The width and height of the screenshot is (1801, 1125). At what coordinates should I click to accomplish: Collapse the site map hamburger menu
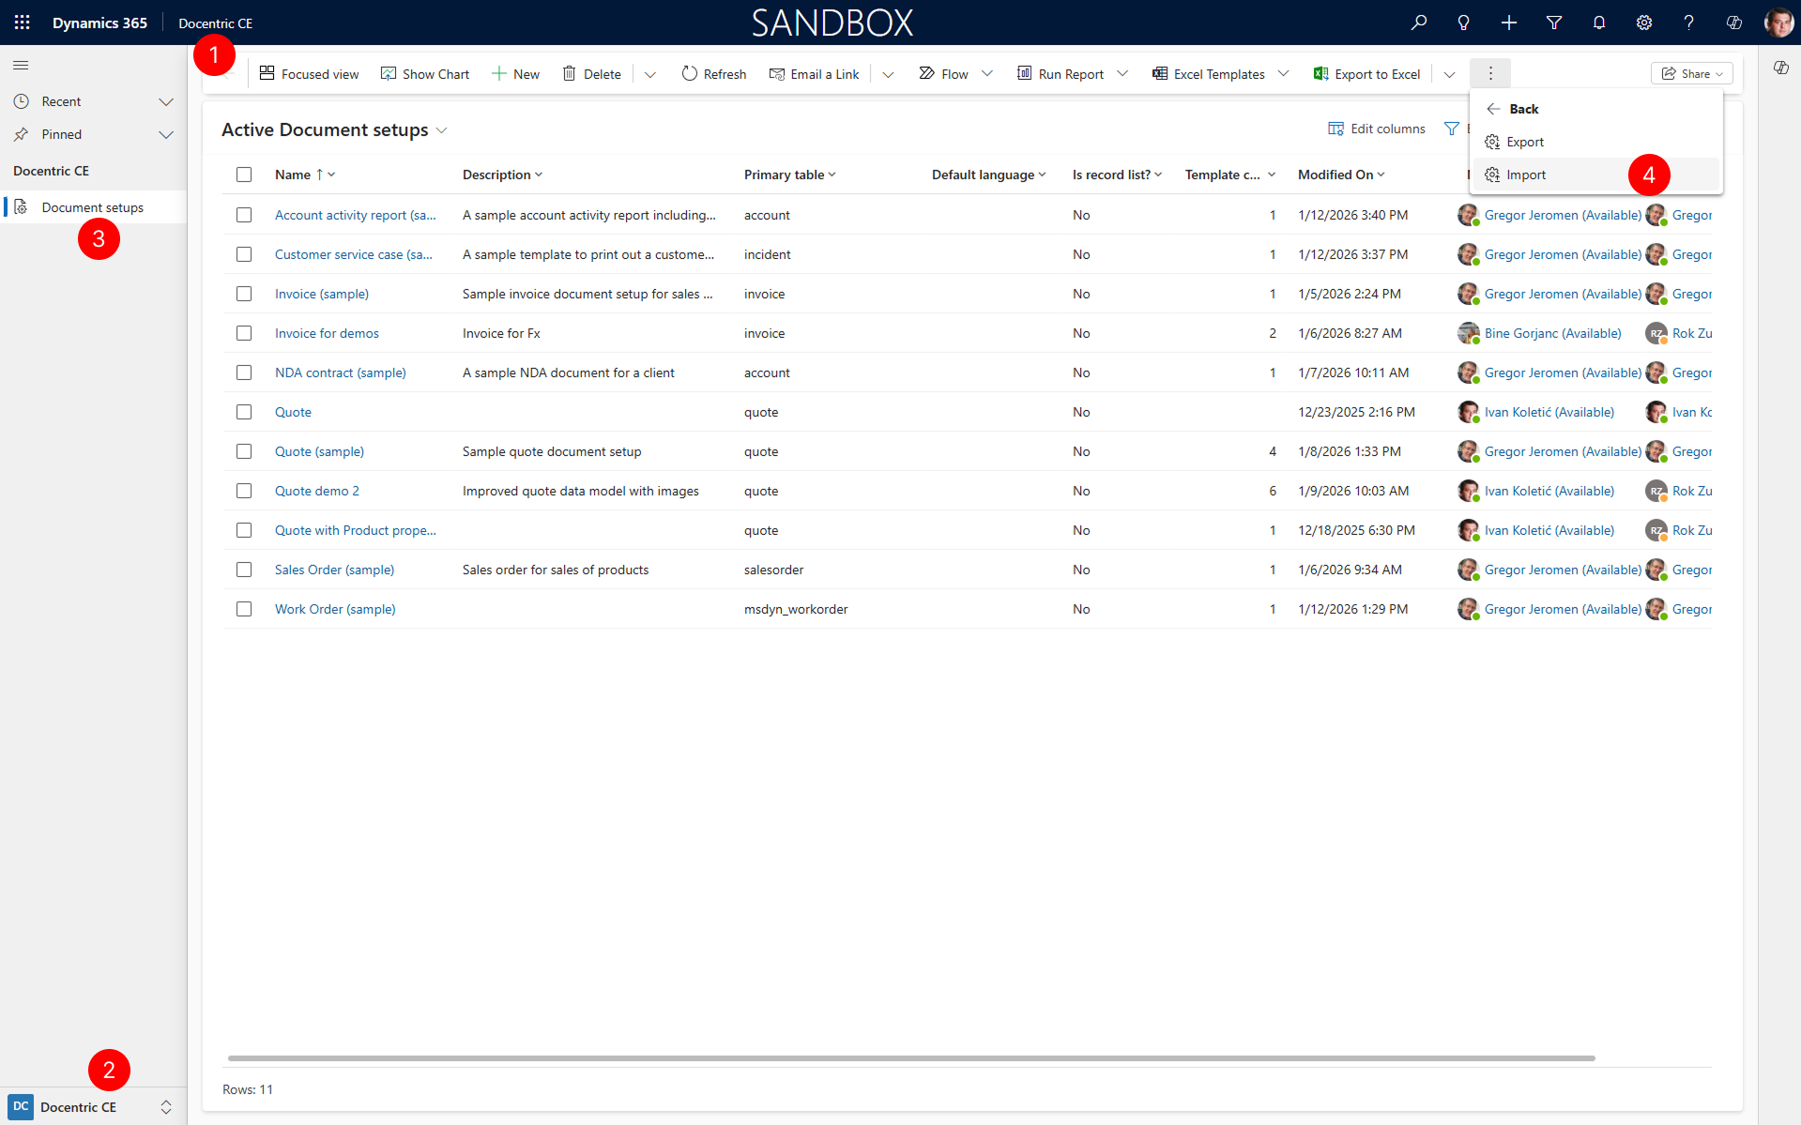coord(21,65)
